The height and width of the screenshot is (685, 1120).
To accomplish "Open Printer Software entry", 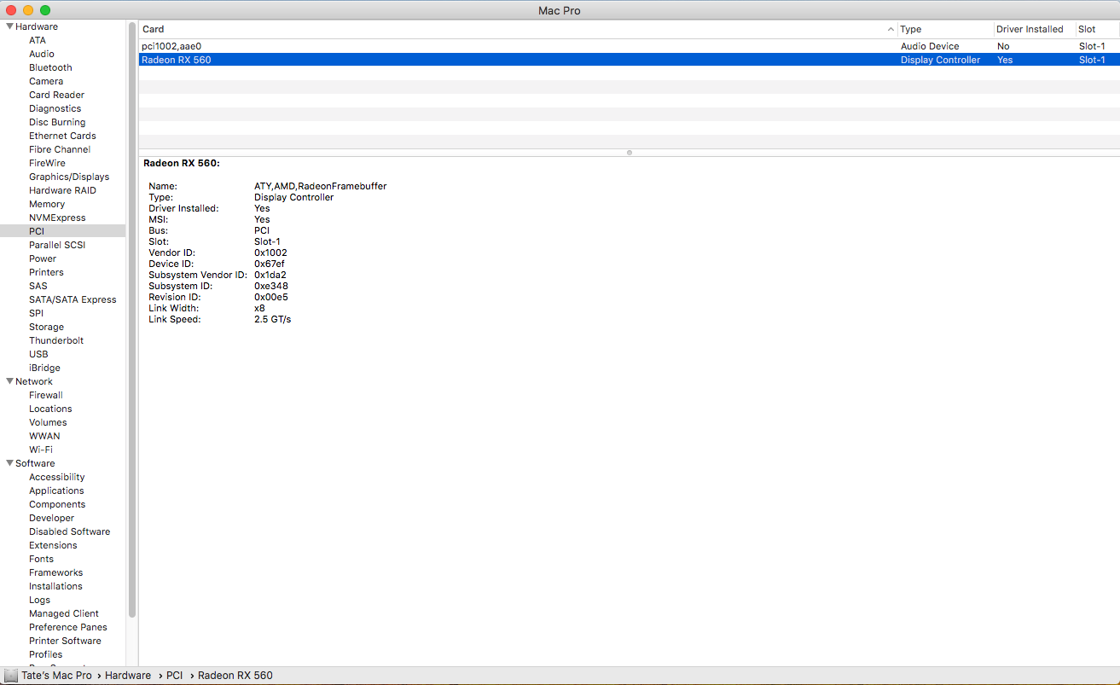I will [x=65, y=641].
